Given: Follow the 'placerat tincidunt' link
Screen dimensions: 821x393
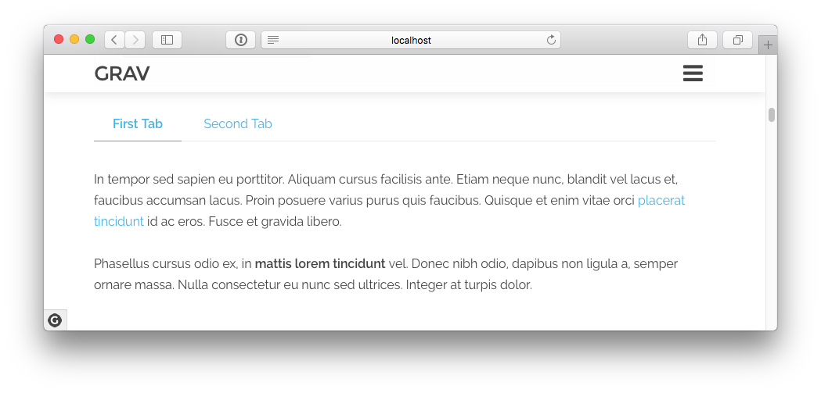Looking at the screenshot, I should [x=661, y=201].
